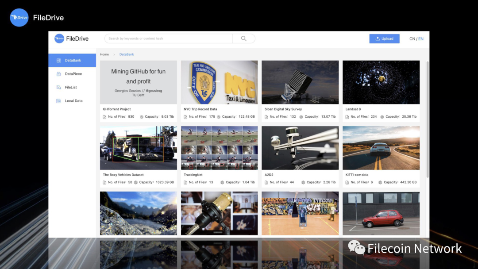This screenshot has height=269, width=478.
Task: Click the Upload button
Action: coord(385,38)
